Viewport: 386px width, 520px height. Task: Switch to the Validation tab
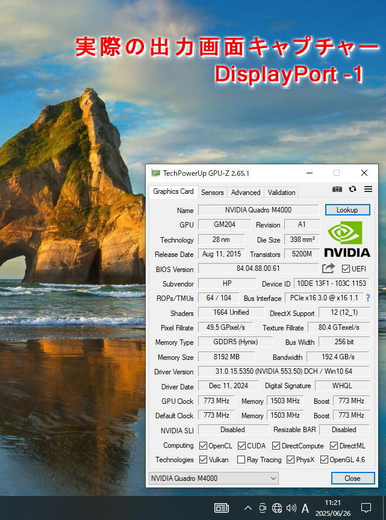[281, 193]
